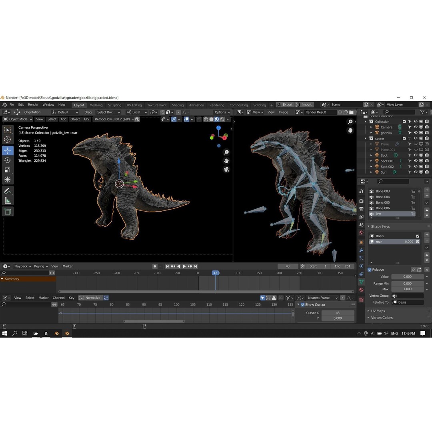Click the Select Box tool icon

[8, 130]
